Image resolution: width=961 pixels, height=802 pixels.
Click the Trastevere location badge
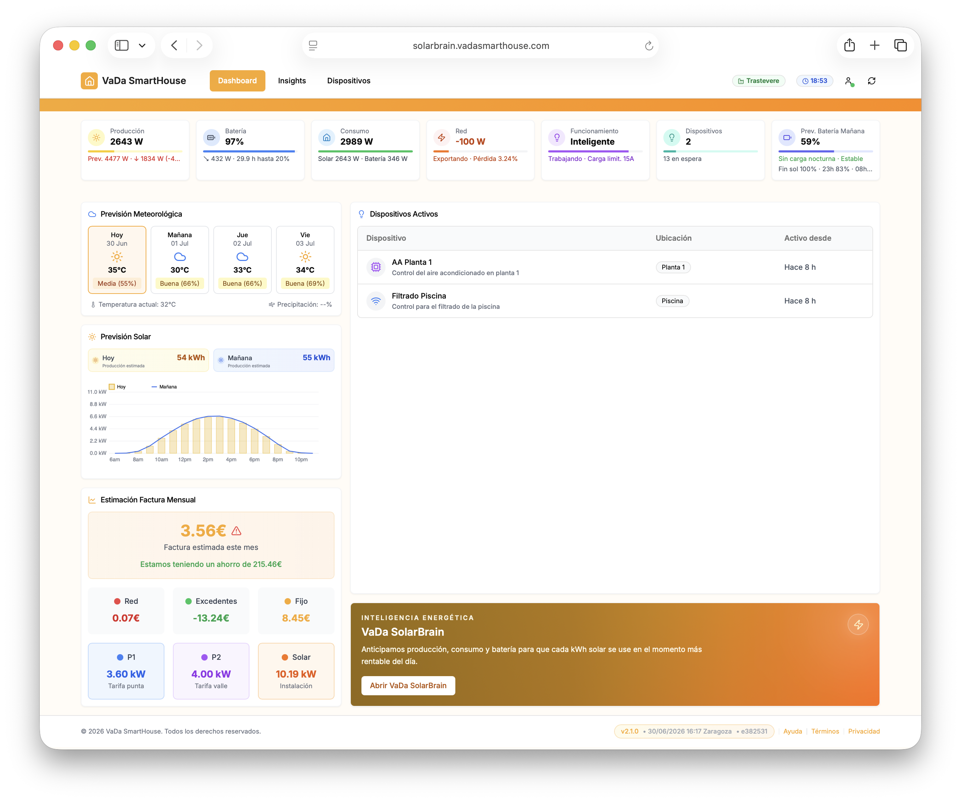tap(759, 80)
